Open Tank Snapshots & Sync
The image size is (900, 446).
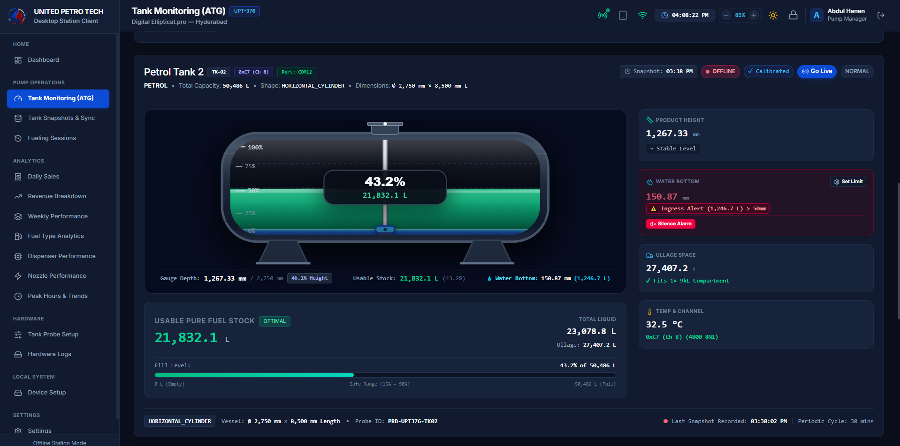click(x=58, y=118)
